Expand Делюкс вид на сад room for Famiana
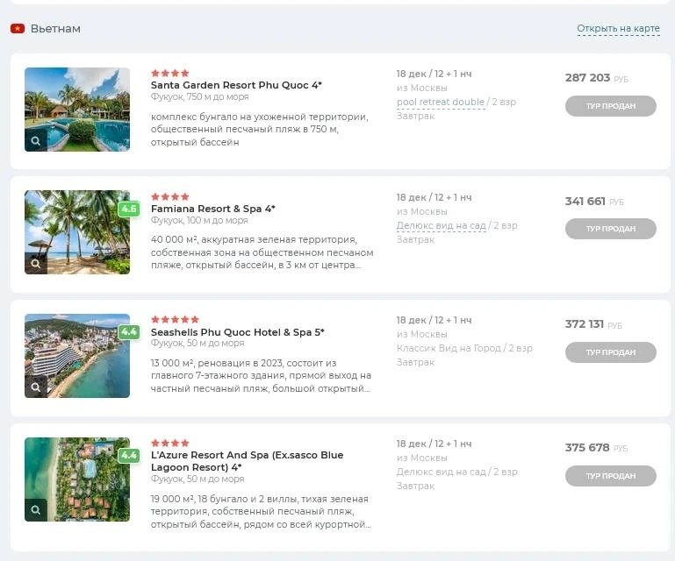 click(x=441, y=225)
